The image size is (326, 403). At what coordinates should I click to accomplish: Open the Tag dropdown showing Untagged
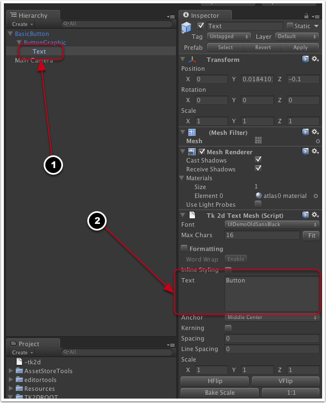point(229,36)
